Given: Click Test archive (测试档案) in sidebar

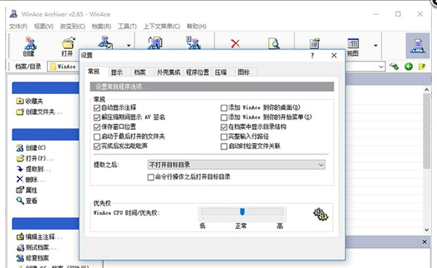Looking at the screenshot, I should click(36, 248).
